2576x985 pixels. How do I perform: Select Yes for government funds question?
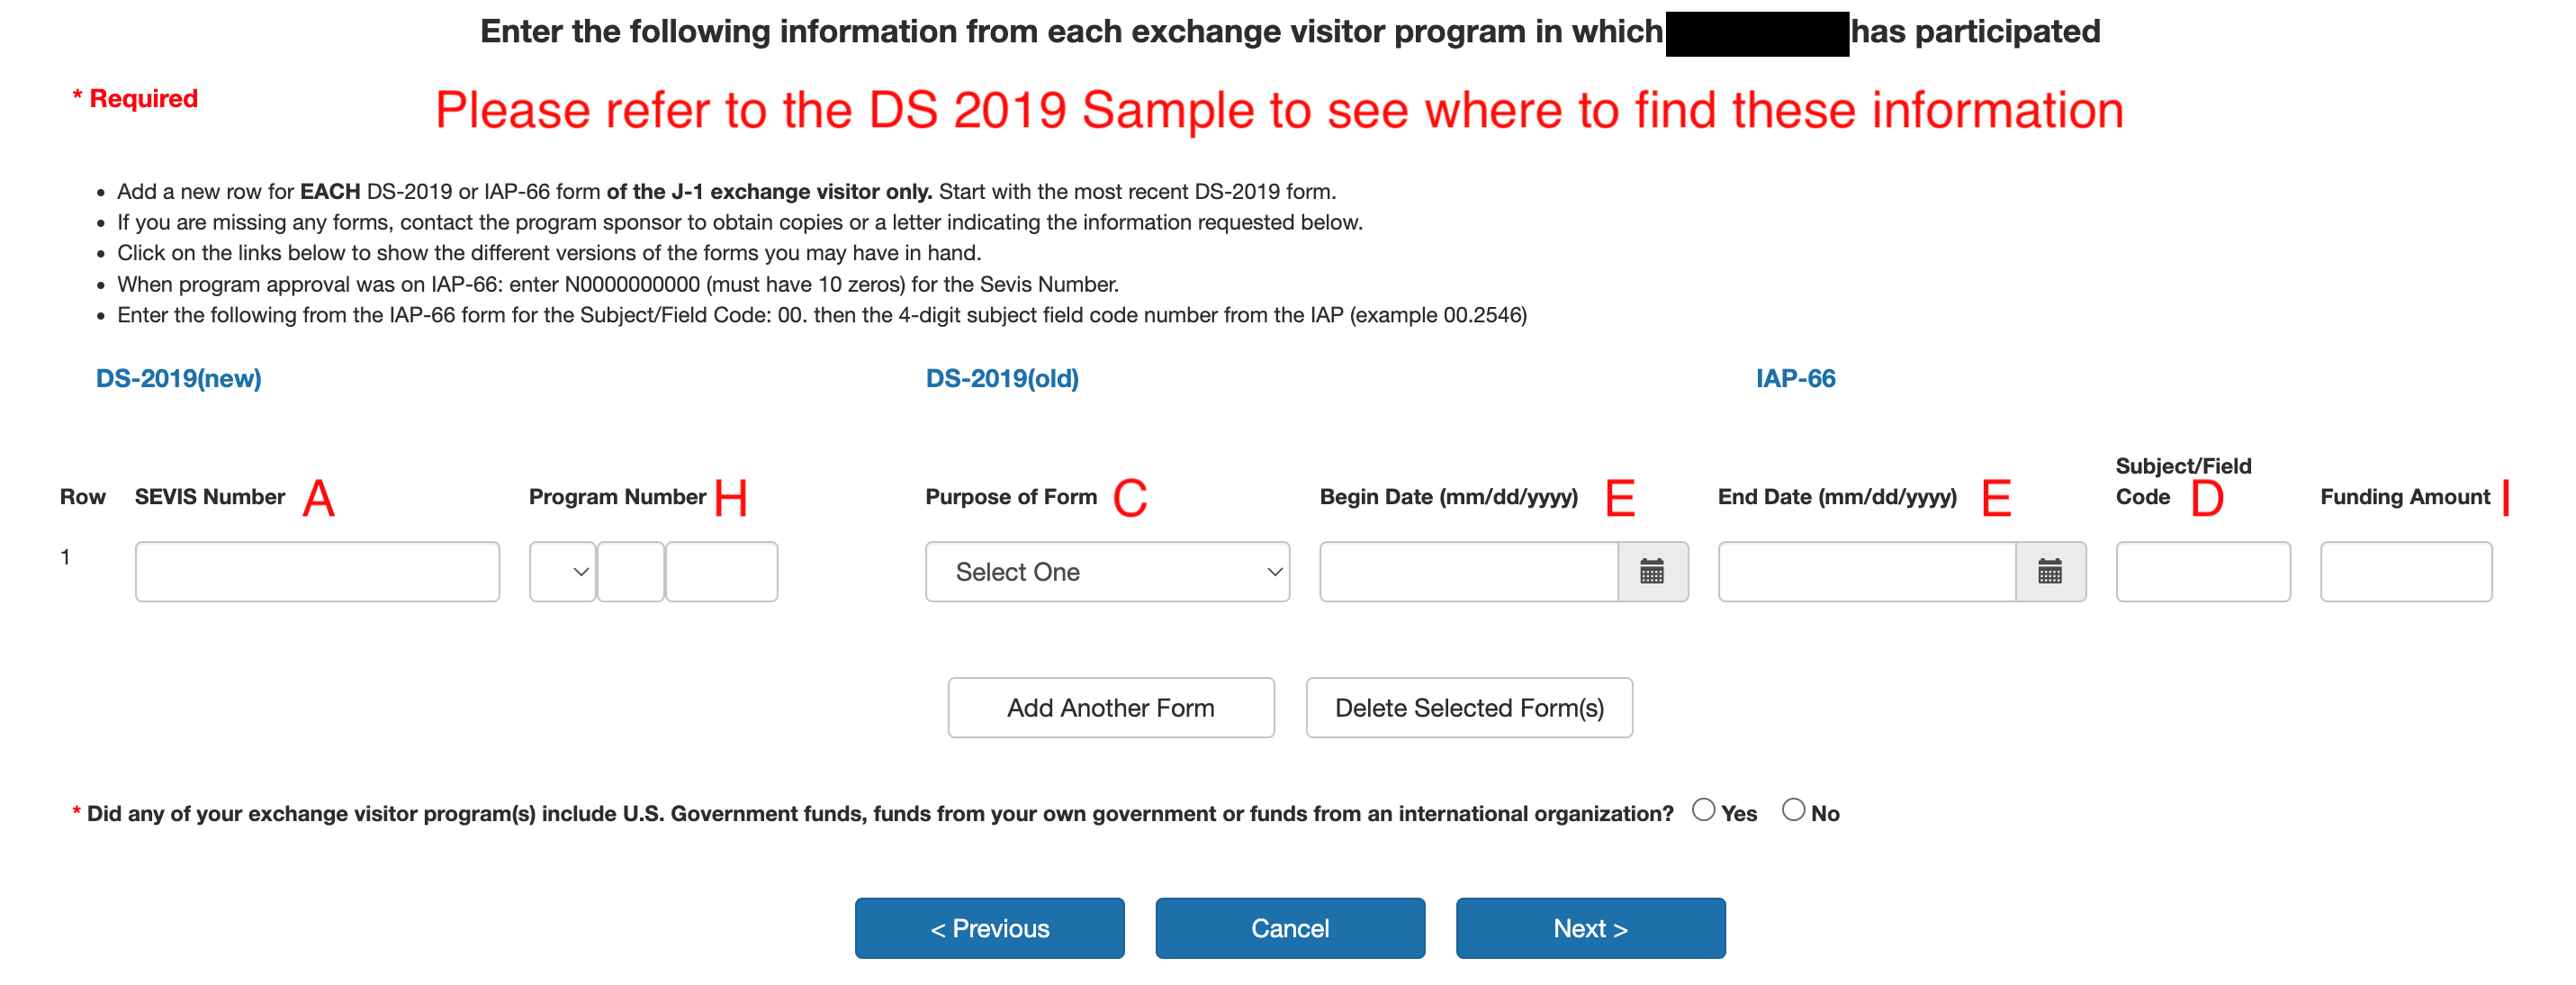tap(1703, 810)
